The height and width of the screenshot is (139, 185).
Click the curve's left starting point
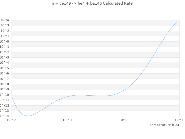coord(12,96)
